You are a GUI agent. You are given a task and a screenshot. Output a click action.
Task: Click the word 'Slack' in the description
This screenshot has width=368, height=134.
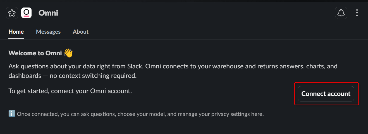(135, 66)
